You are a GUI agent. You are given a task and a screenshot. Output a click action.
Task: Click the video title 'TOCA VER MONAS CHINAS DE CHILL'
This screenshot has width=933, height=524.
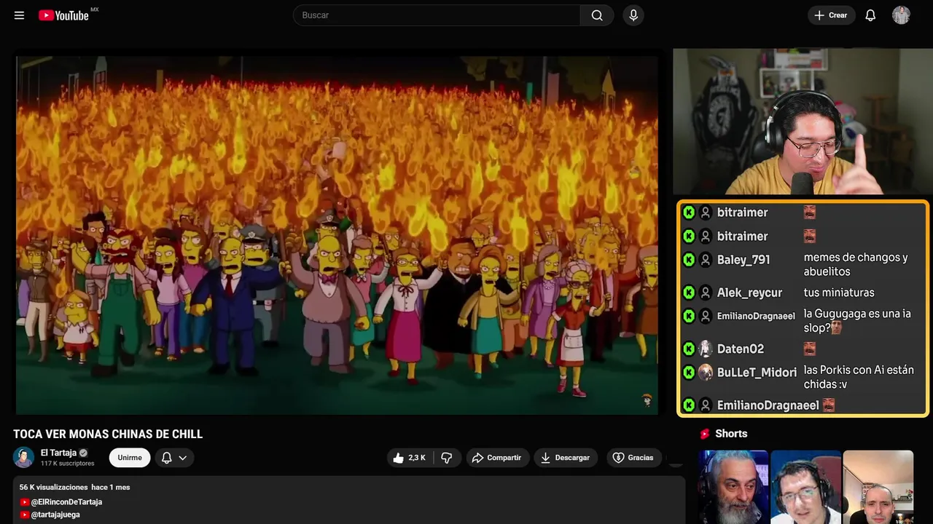(108, 434)
